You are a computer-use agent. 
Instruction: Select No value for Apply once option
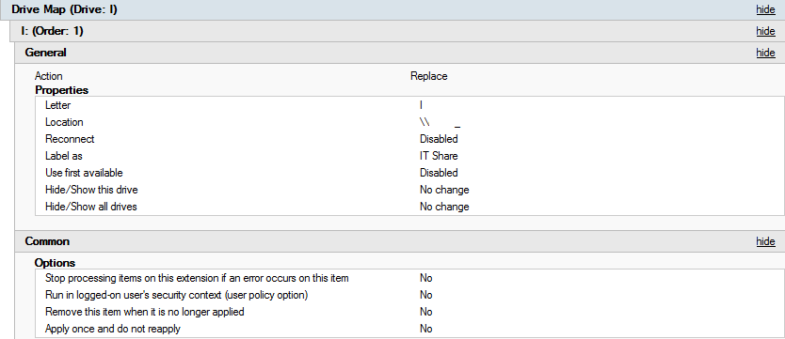pyautogui.click(x=426, y=329)
